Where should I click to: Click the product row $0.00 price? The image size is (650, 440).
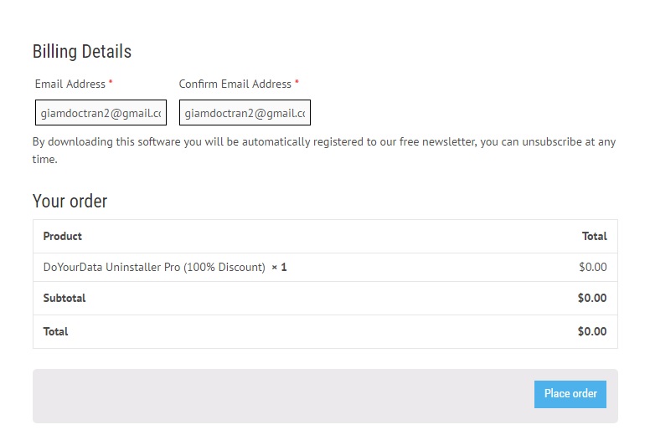pos(593,267)
